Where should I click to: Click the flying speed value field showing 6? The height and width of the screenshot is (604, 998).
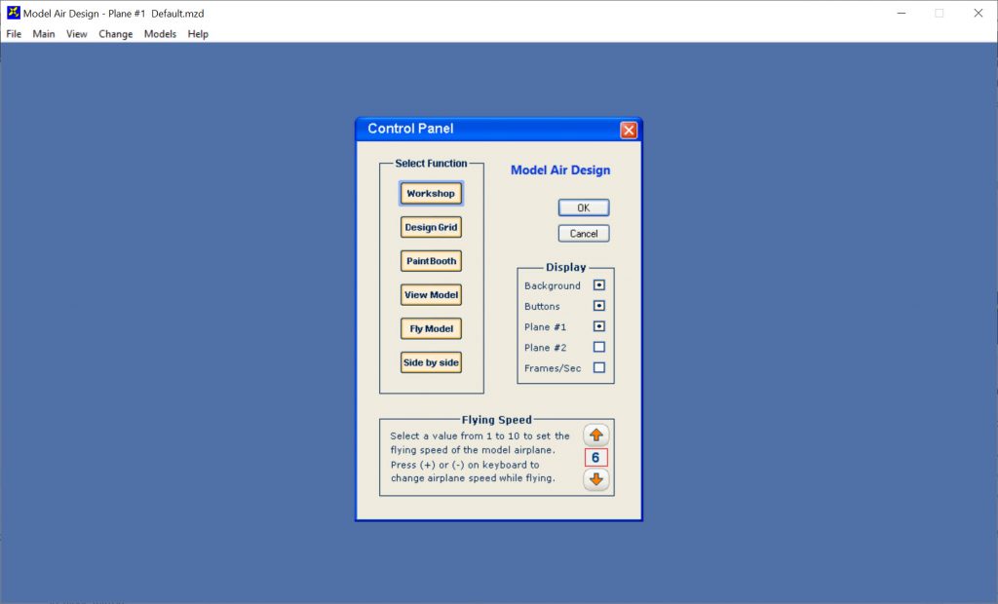595,458
